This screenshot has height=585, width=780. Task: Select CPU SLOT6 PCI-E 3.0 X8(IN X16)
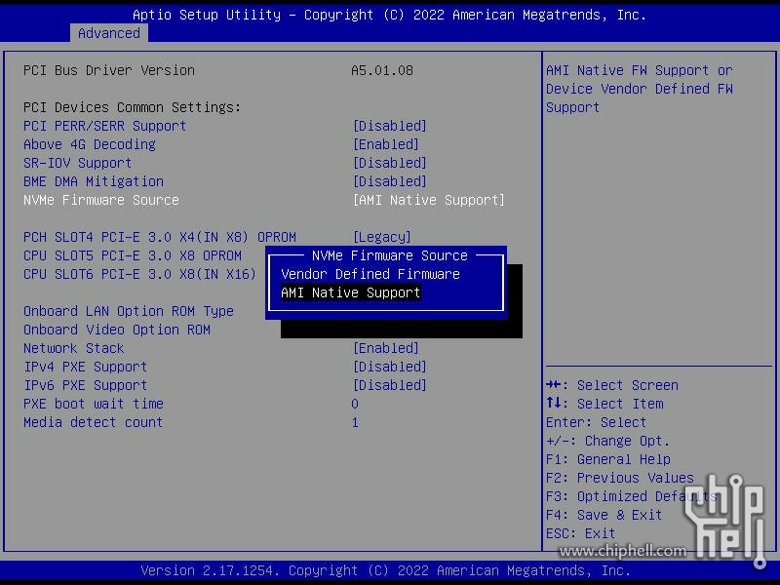[139, 274]
